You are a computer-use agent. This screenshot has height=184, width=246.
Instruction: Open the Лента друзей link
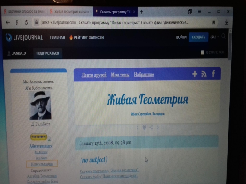(x=94, y=75)
